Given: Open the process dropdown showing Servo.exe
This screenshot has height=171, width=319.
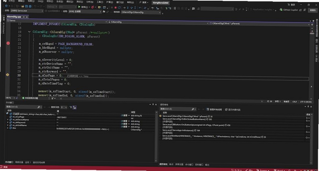Looking at the screenshot, I should (27, 11).
